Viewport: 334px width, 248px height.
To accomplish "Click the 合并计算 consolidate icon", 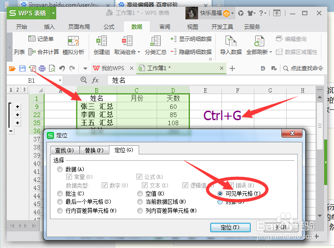I will pos(32,52).
